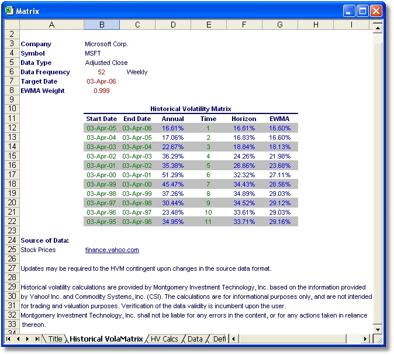
Task: Go to last sheet tab navigation arrow
Action: 37,339
